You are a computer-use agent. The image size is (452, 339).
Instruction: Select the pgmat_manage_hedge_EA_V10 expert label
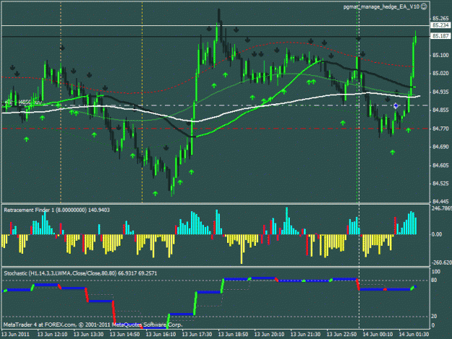381,7
